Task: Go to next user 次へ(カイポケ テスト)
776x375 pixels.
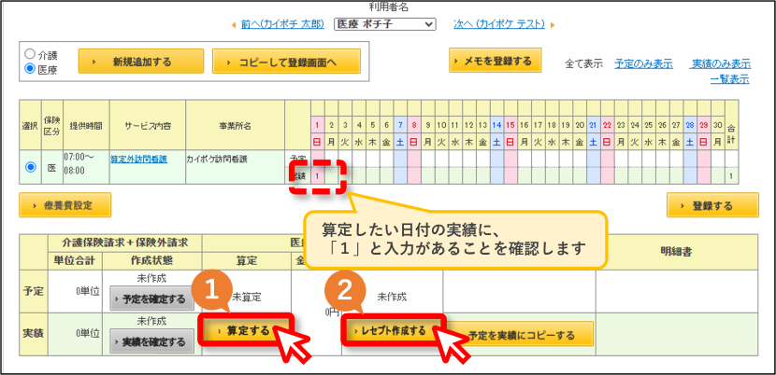Action: [499, 24]
